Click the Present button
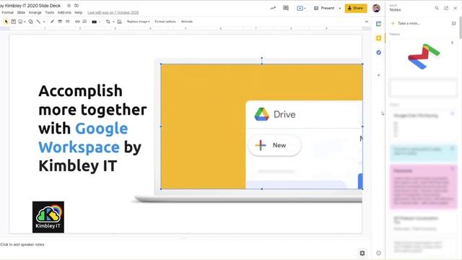The width and height of the screenshot is (462, 260). point(324,8)
